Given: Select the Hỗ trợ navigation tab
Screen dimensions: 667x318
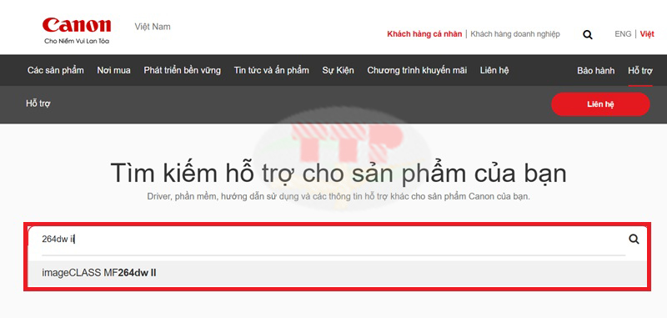Looking at the screenshot, I should [639, 71].
